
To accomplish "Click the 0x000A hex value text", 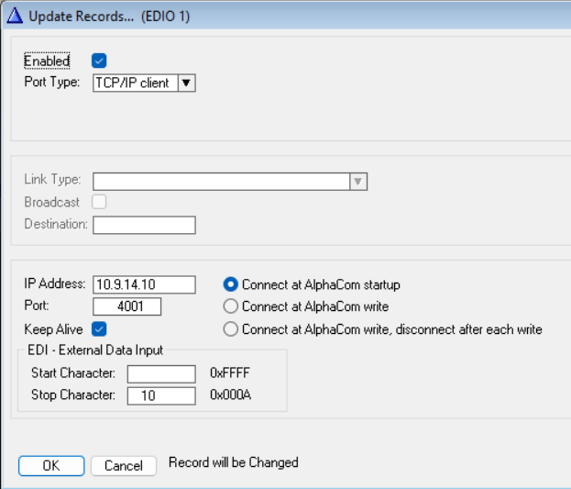I will (x=230, y=395).
